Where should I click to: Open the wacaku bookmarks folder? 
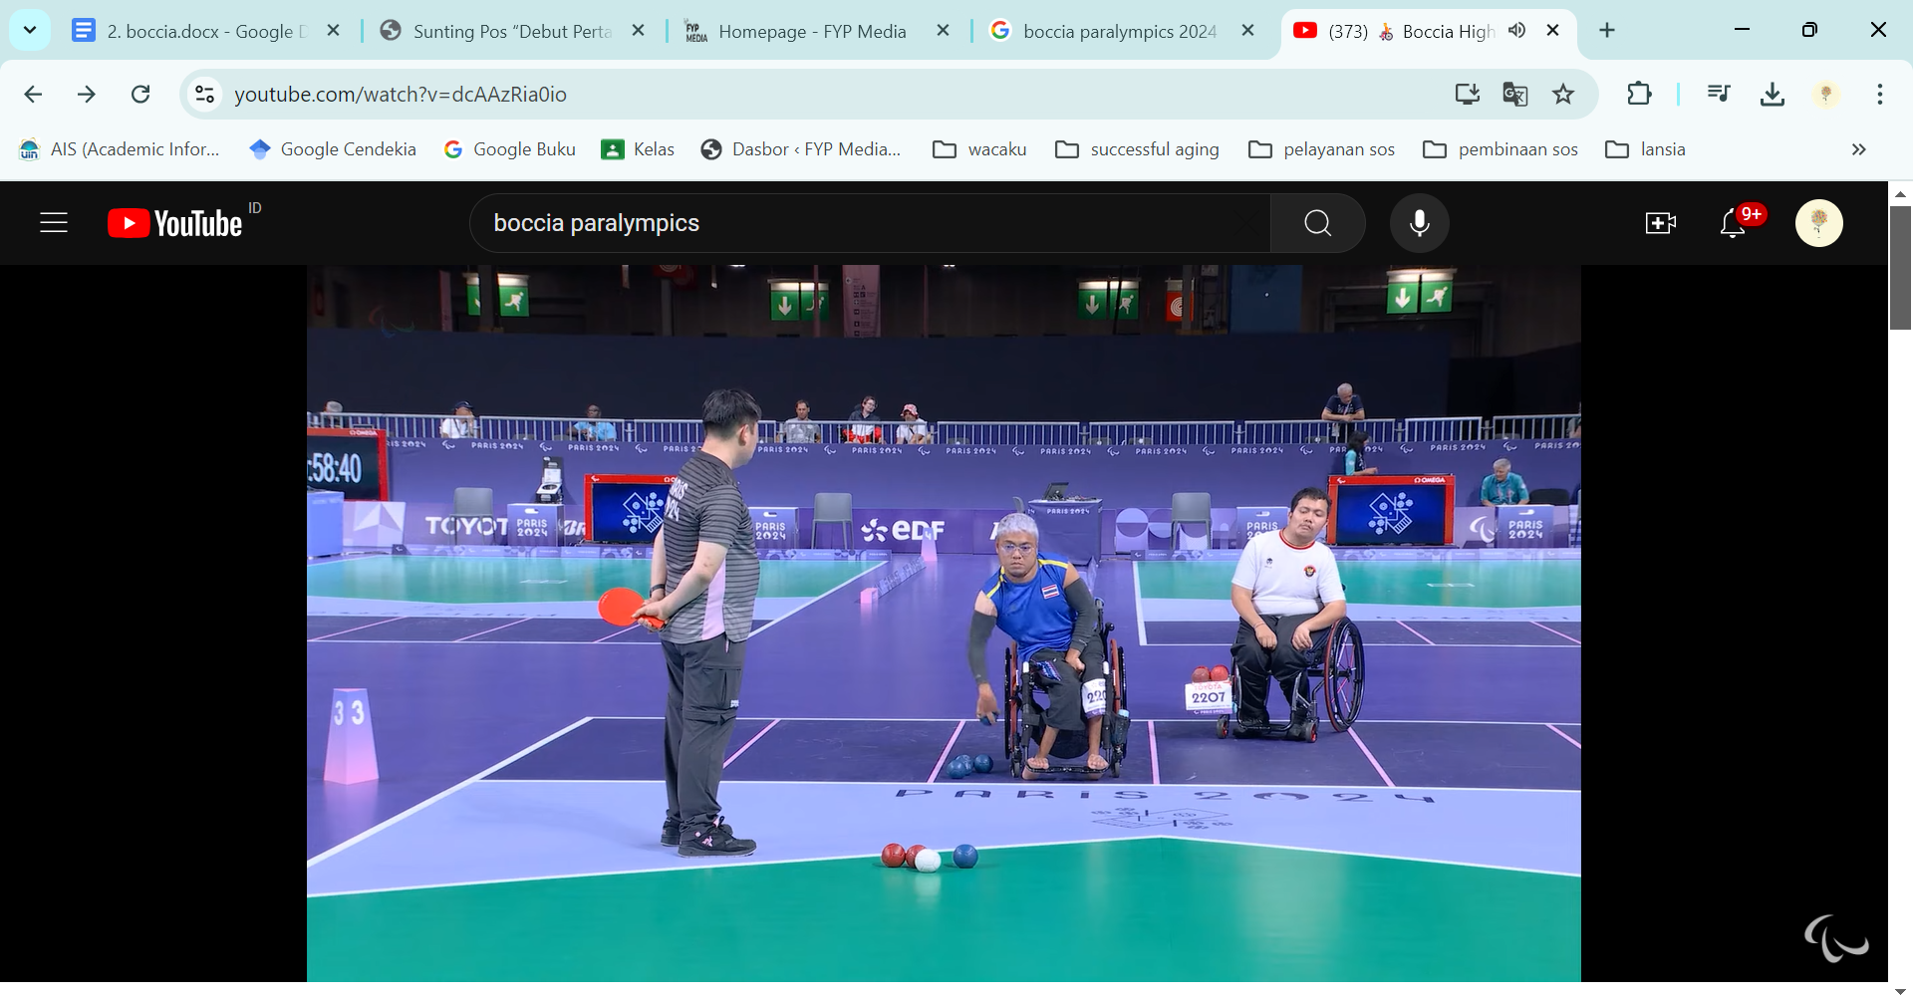click(x=978, y=149)
